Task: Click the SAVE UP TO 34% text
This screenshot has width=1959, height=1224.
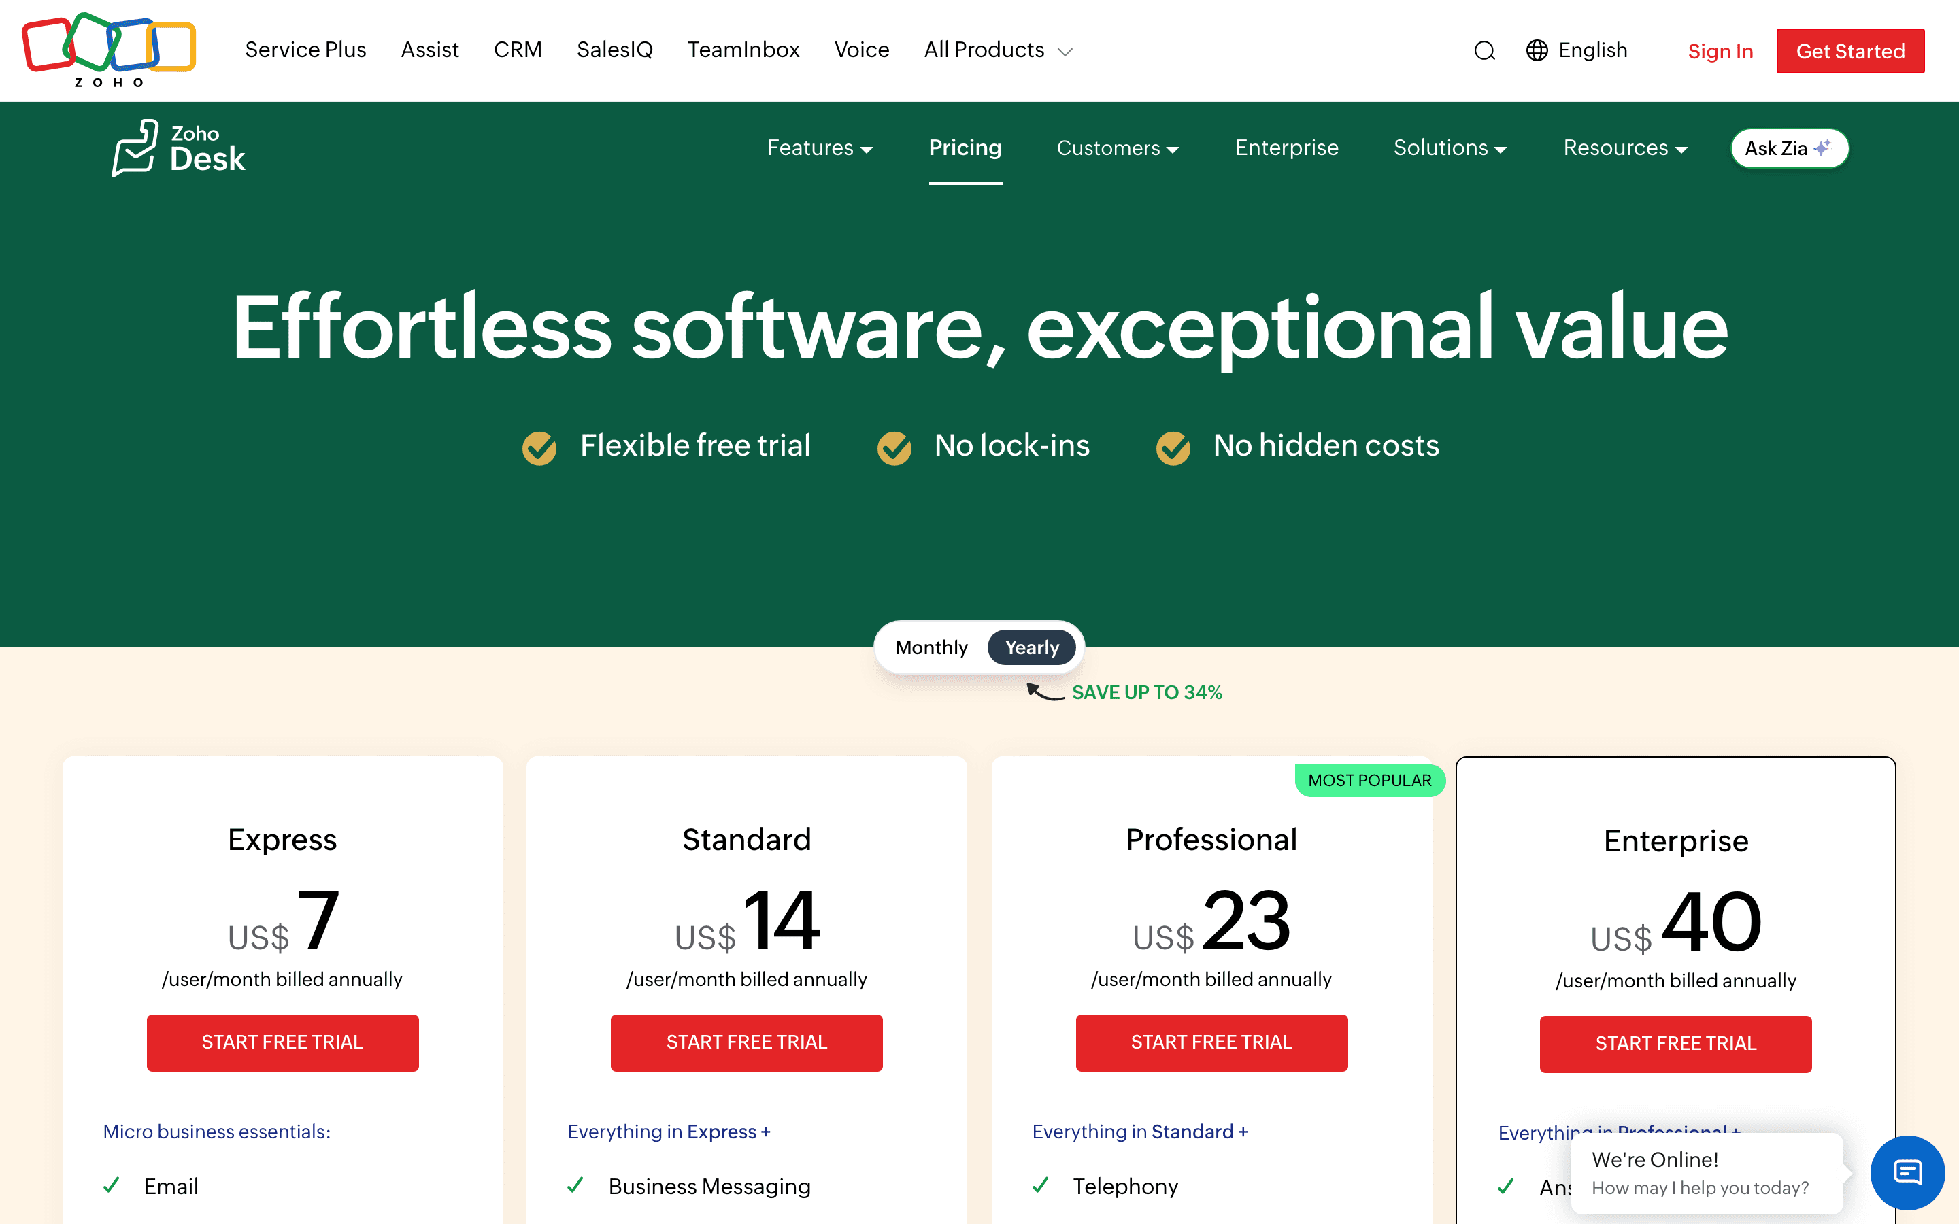Action: [x=1147, y=693]
